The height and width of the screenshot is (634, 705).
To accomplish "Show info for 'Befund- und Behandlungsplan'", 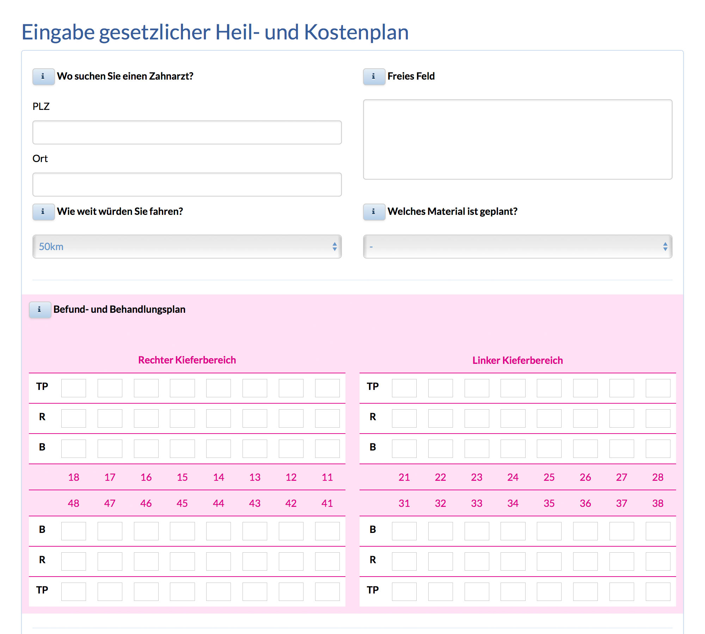I will [40, 310].
